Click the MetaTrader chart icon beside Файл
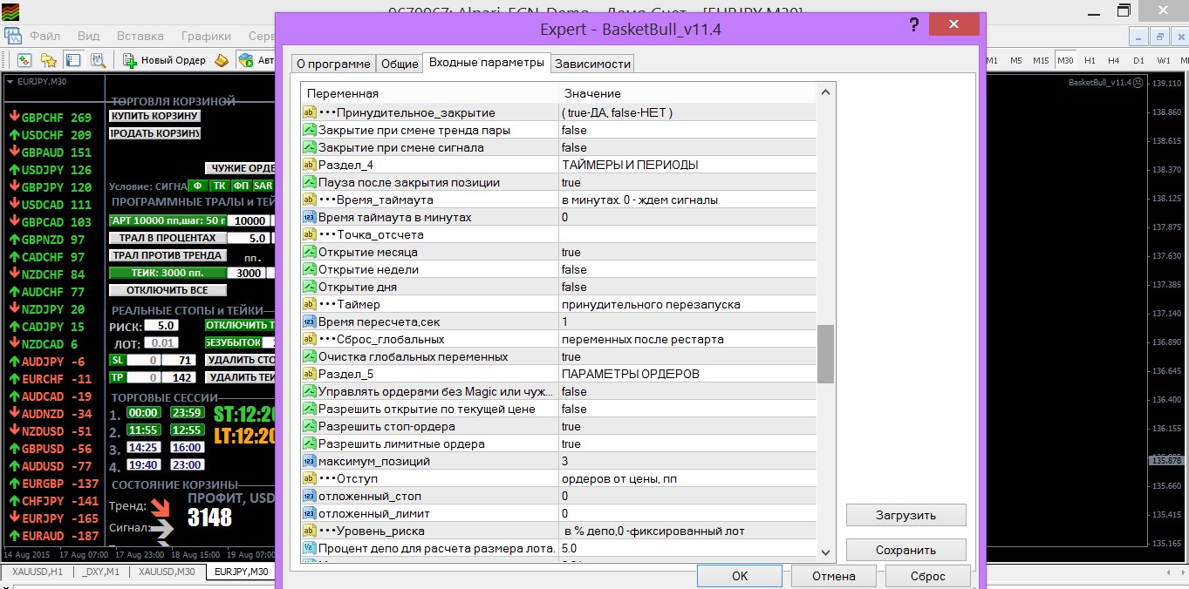 coord(13,37)
